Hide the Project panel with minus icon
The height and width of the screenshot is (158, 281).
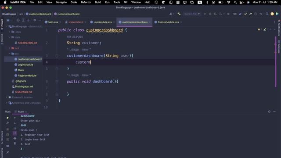tap(40, 20)
